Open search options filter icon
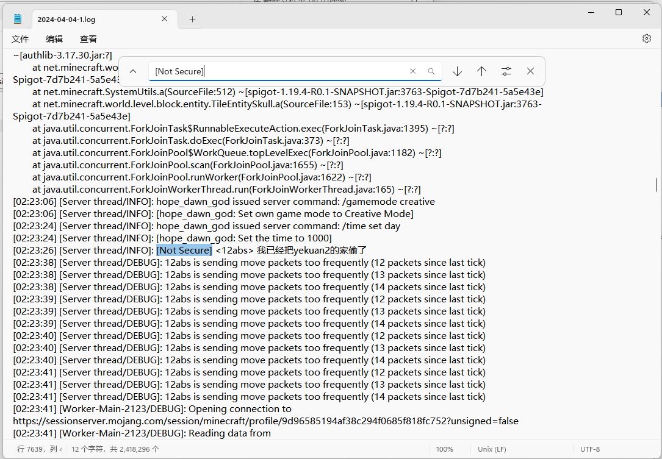This screenshot has height=459, width=662. pyautogui.click(x=506, y=71)
